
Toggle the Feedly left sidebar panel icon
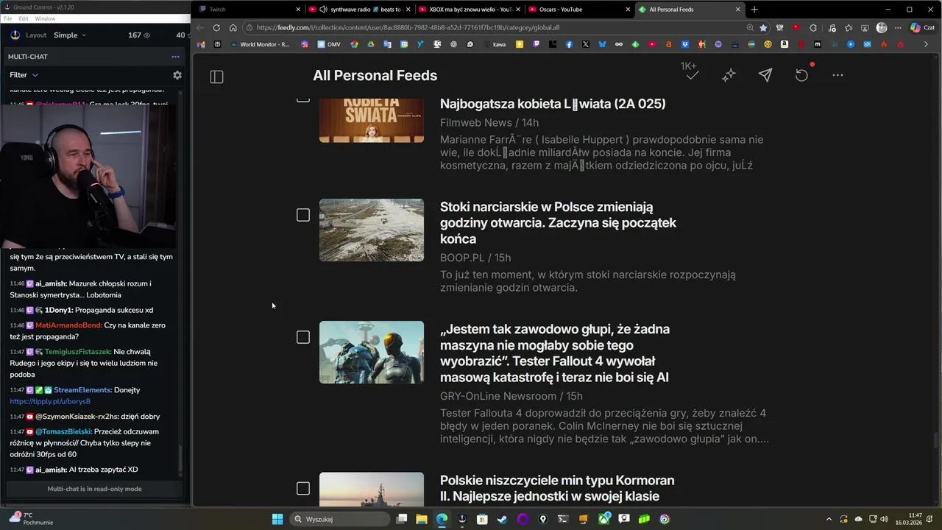click(x=216, y=77)
